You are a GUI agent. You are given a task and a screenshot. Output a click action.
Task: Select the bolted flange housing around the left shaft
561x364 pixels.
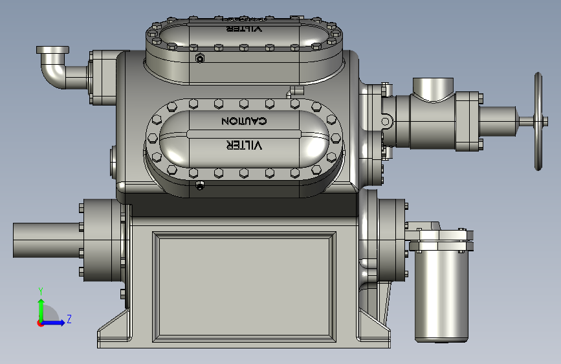tap(104, 240)
